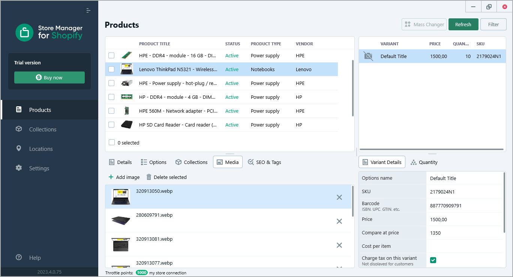Edit the Options name field 'Default Title'

point(464,178)
